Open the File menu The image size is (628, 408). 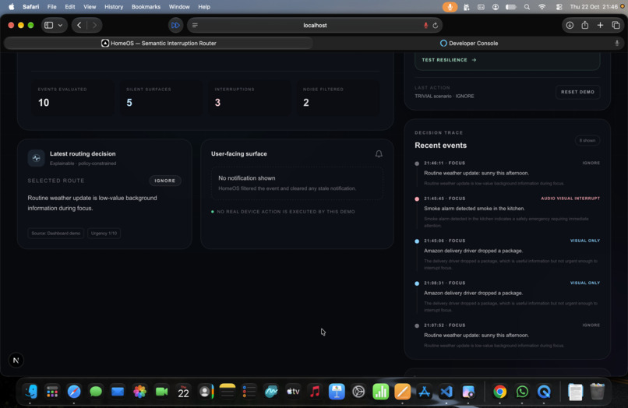point(51,7)
